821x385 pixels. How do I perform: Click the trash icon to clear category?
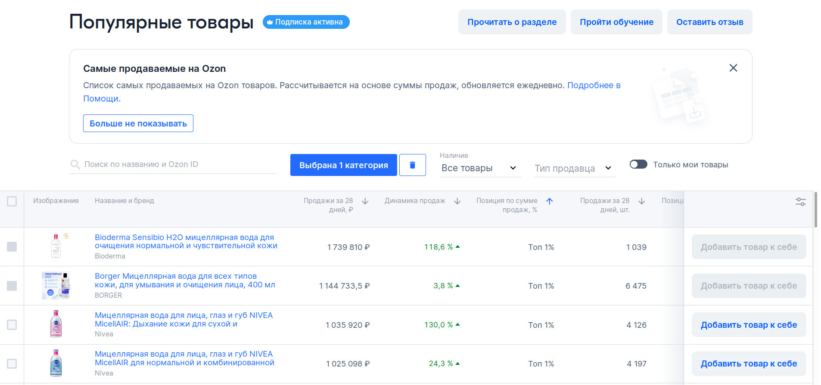click(x=412, y=165)
